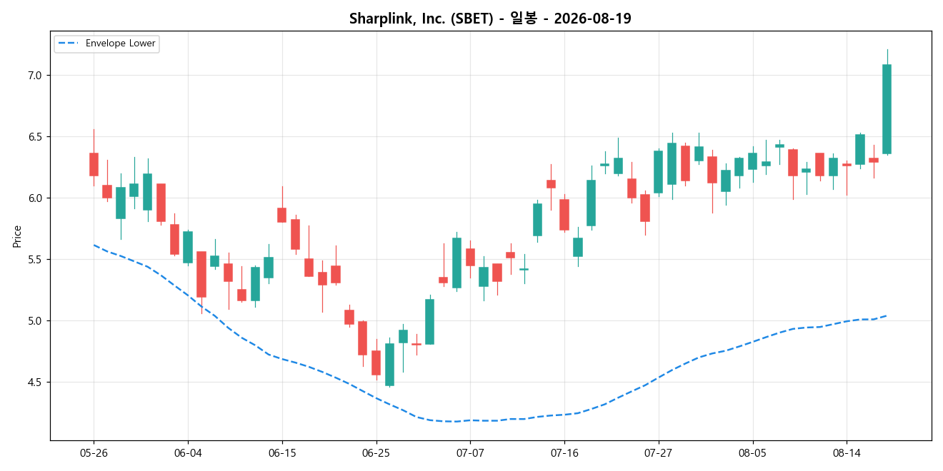Click the 08-05 x-axis date label
The width and height of the screenshot is (943, 471).
[752, 452]
